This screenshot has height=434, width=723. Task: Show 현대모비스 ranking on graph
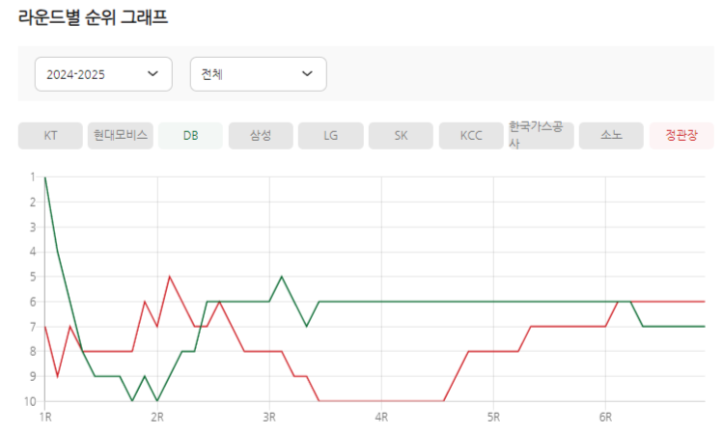(x=121, y=136)
